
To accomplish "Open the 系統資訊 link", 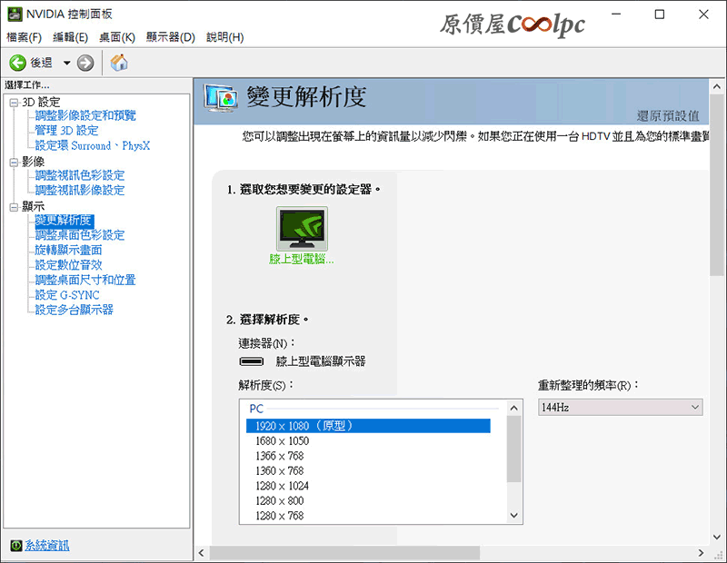I will (x=47, y=546).
